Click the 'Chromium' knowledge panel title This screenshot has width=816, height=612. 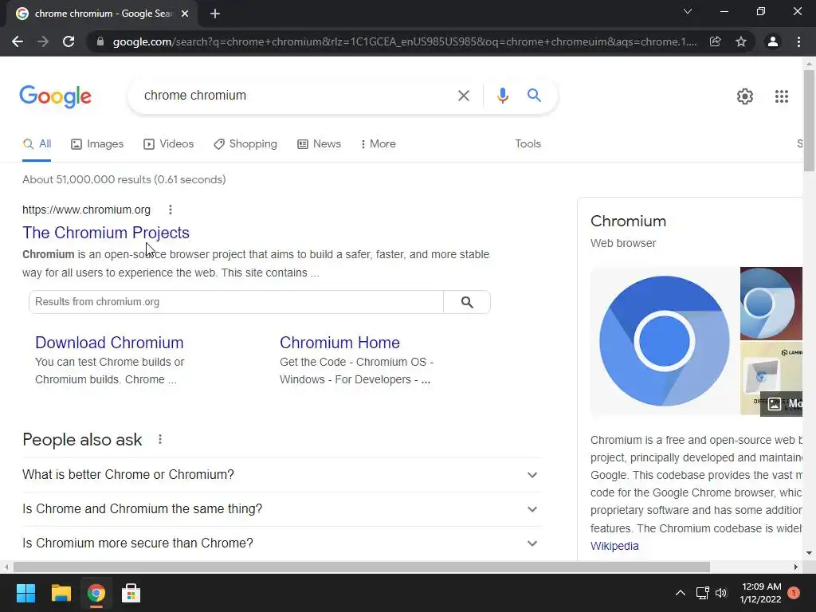[x=628, y=222]
